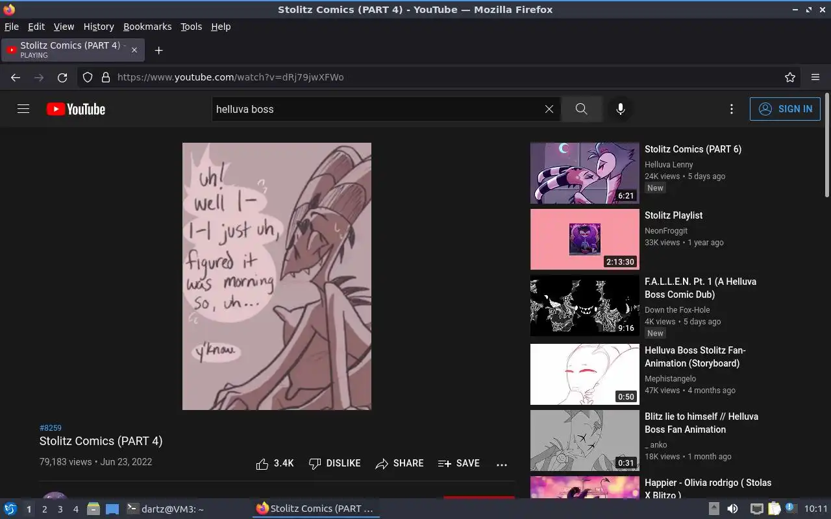
Task: Click SAVE to add to a playlist
Action: click(459, 463)
